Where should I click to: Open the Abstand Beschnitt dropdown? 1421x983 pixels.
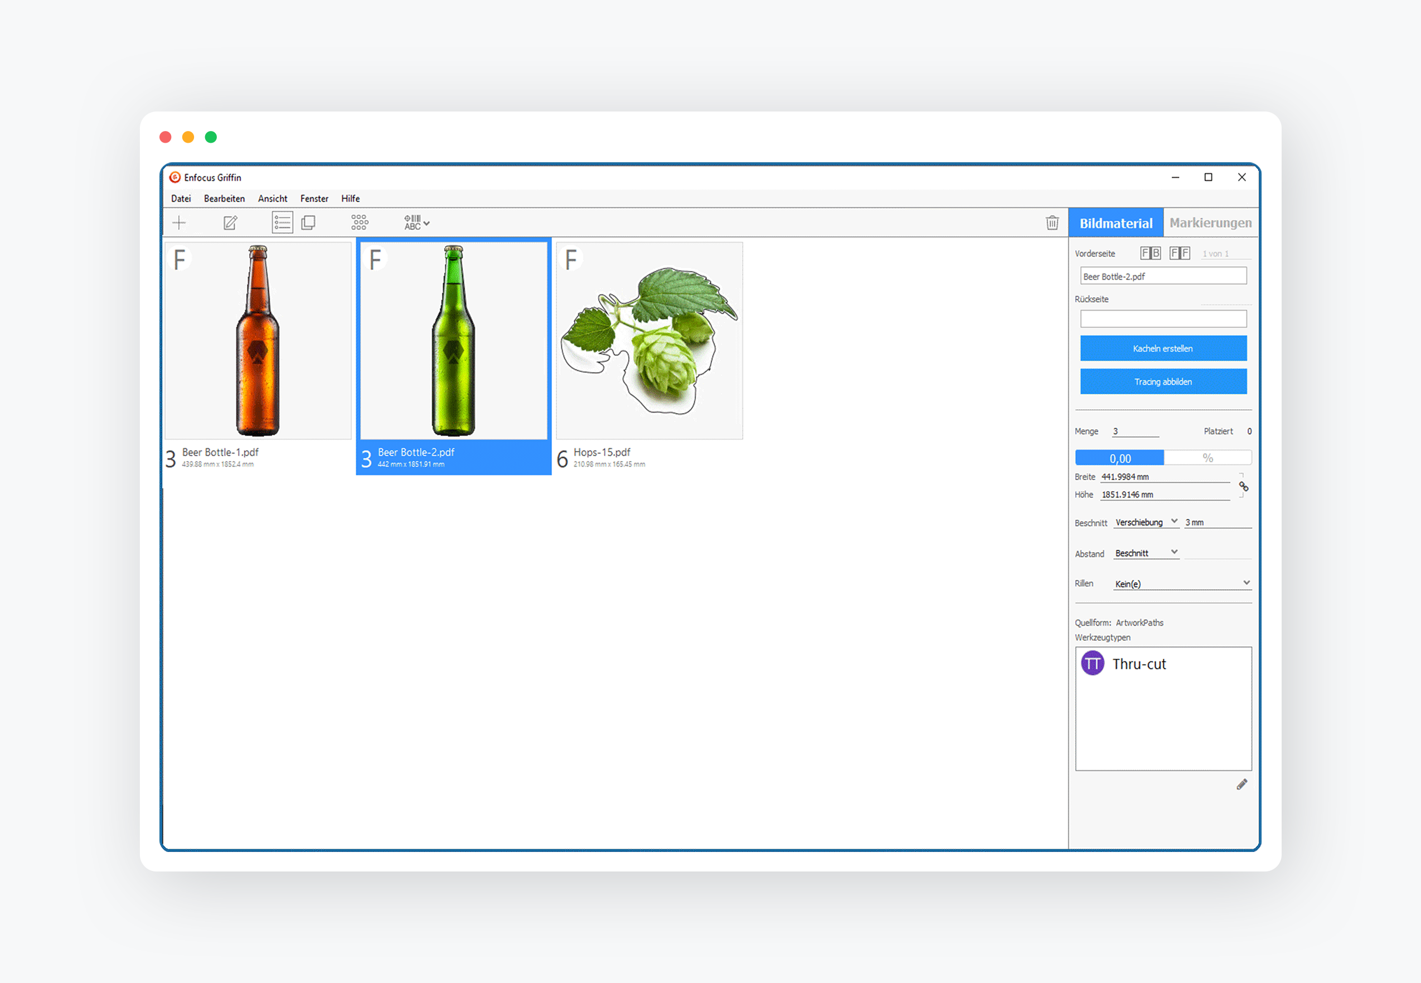pyautogui.click(x=1146, y=553)
